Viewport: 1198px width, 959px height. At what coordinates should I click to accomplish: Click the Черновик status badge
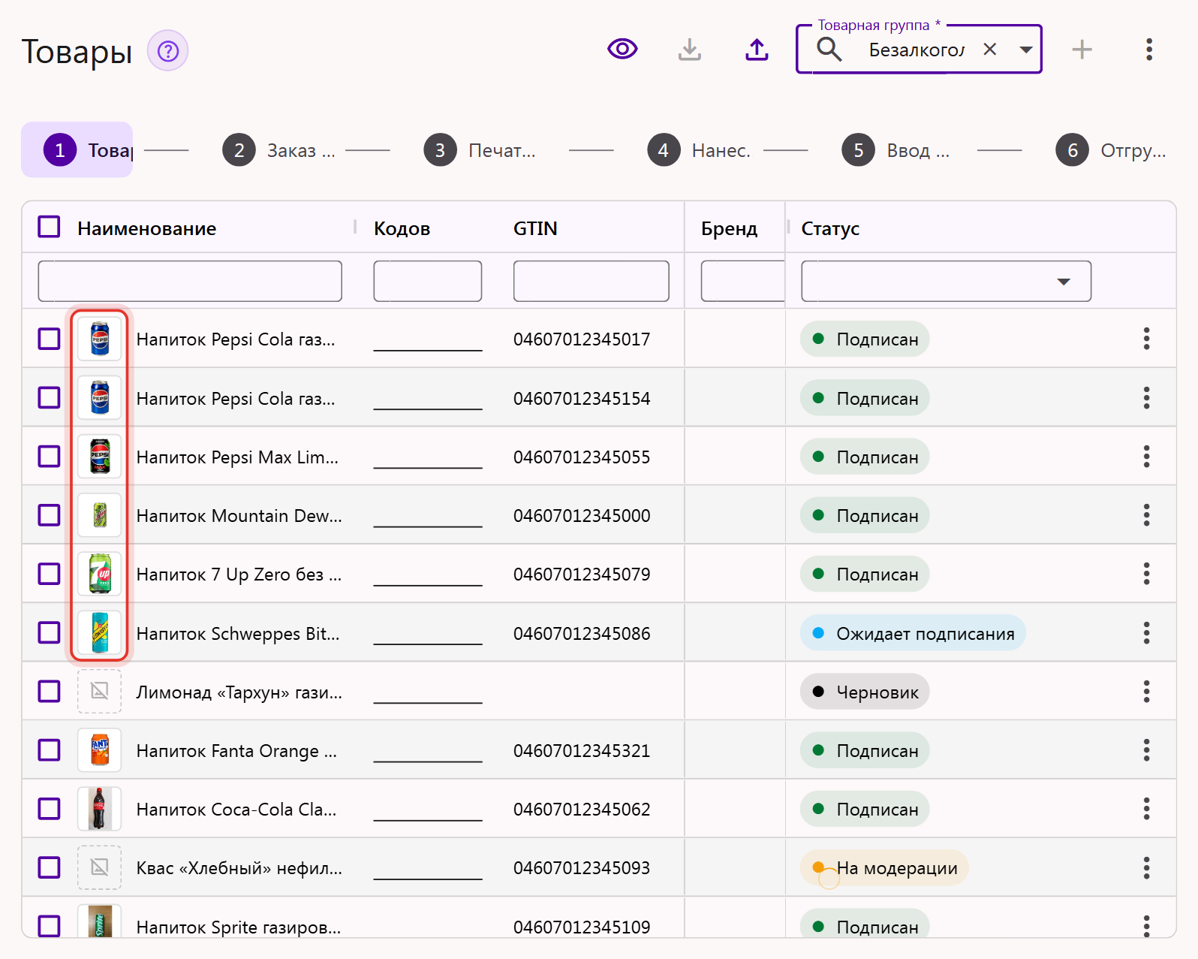865,692
